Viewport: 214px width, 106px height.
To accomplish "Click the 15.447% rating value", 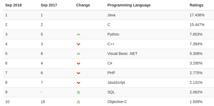I will [197, 25].
